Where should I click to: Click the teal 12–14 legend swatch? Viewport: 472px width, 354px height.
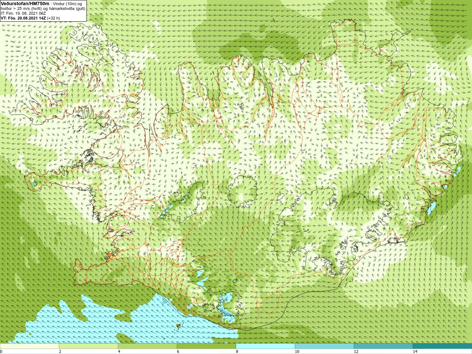click(383, 346)
